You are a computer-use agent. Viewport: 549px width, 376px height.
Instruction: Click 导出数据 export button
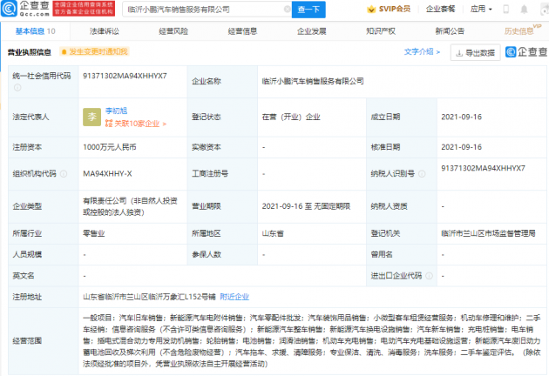pos(476,52)
